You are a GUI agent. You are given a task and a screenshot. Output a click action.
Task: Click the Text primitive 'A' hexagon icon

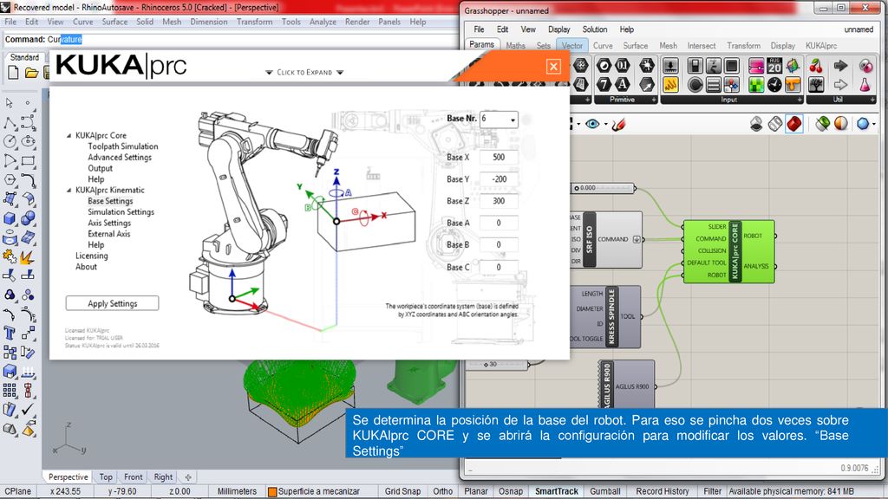coord(623,85)
